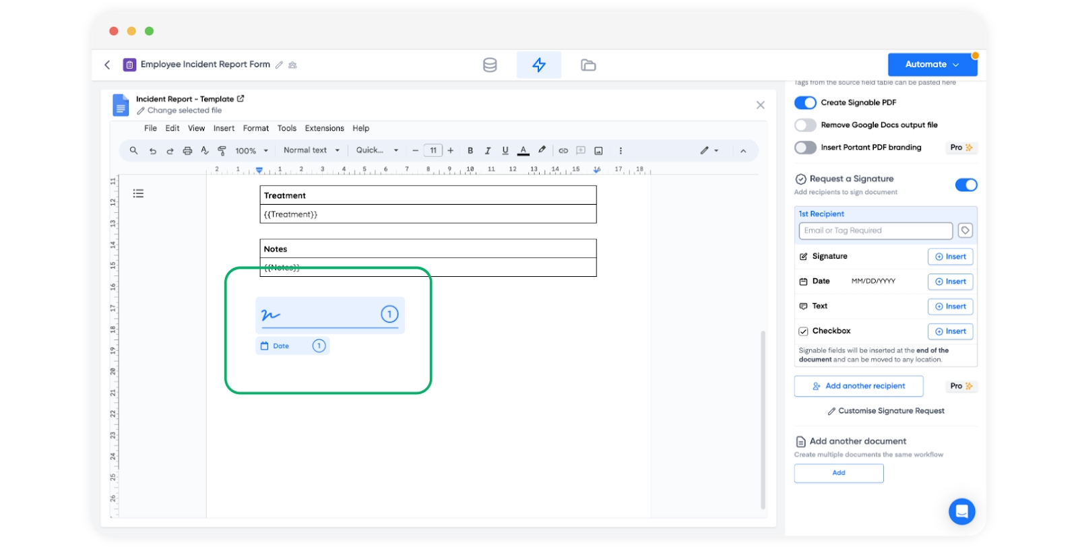The height and width of the screenshot is (547, 1078).
Task: Open the folder outputs icon
Action: [588, 65]
